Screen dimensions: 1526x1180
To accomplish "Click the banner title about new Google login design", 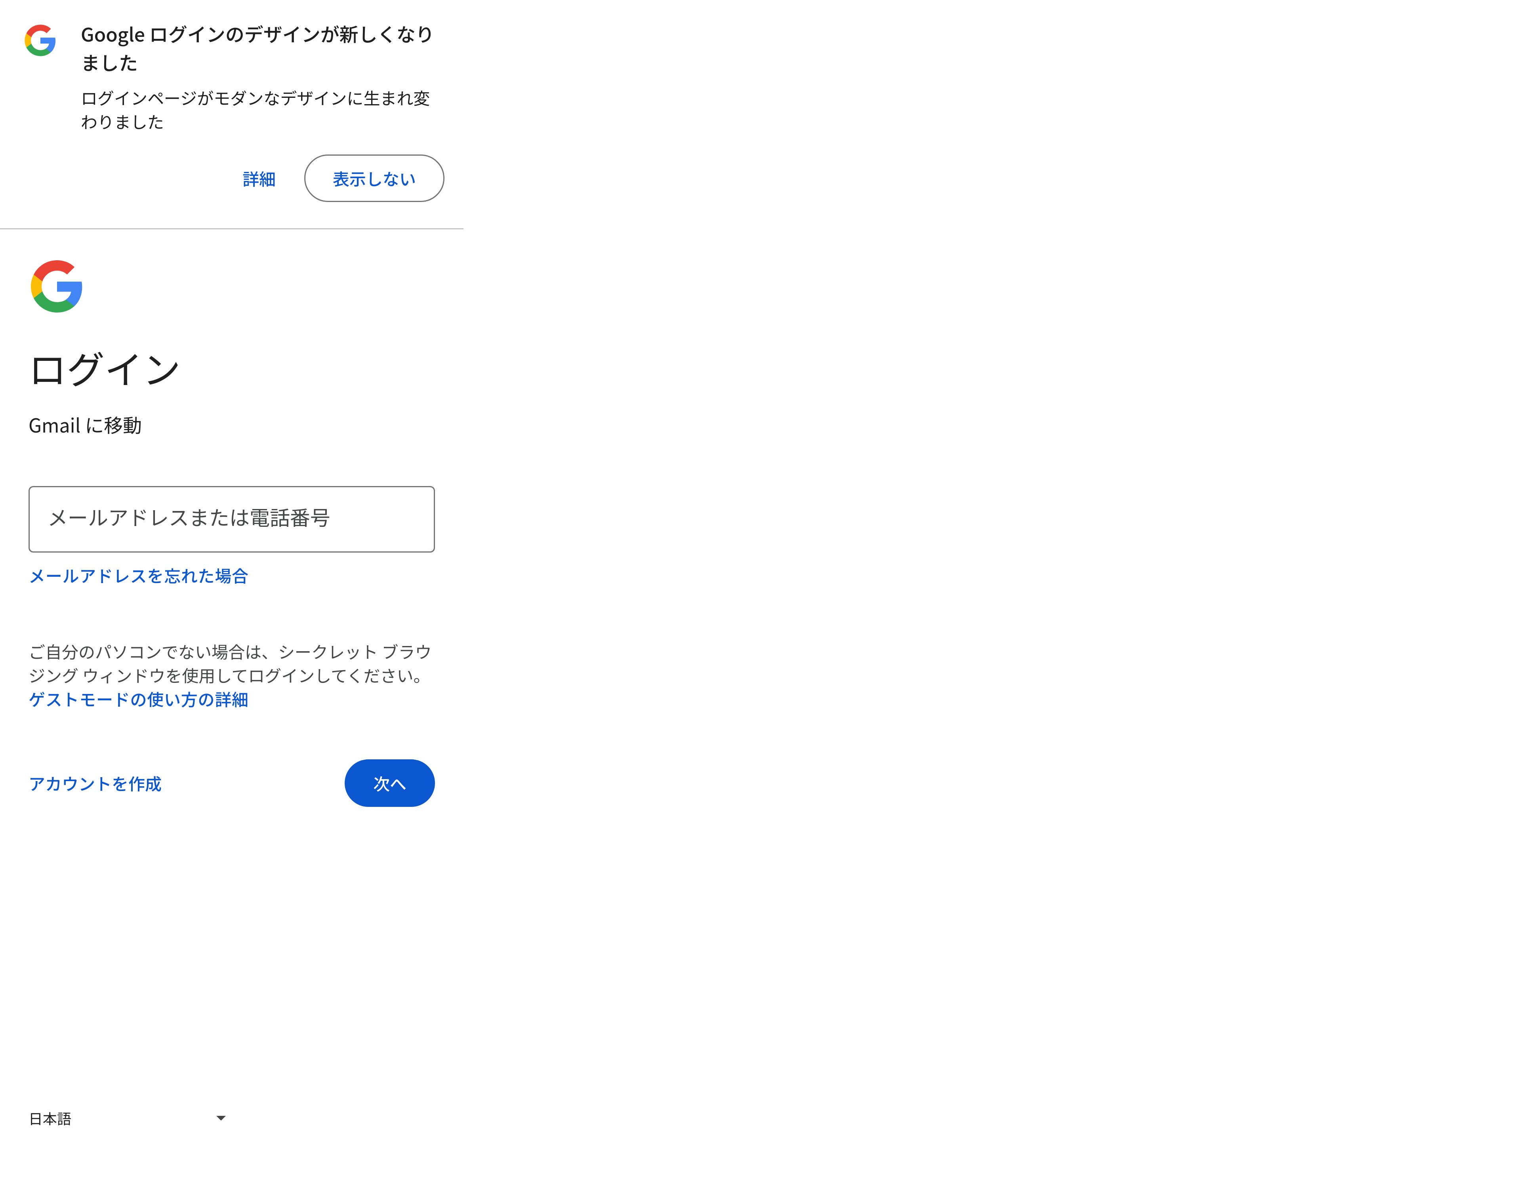I will (x=257, y=48).
